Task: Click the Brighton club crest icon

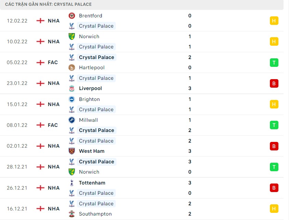Action: [x=72, y=99]
